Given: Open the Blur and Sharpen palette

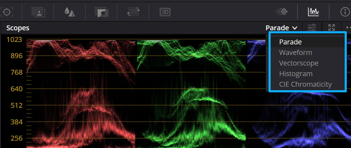Looking at the screenshot, I should [x=70, y=12].
